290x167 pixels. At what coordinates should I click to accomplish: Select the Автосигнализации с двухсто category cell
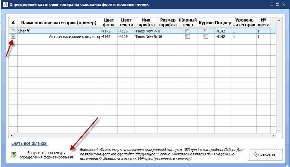pyautogui.click(x=59, y=37)
